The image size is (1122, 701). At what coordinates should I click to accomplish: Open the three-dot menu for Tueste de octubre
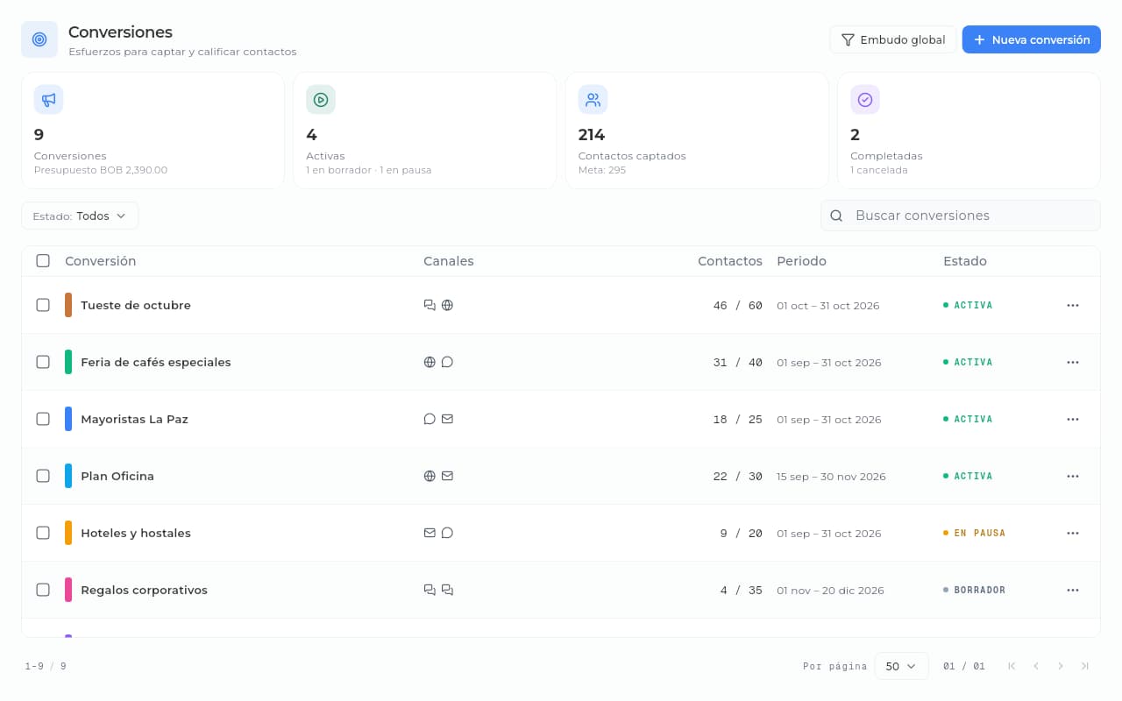(1073, 305)
